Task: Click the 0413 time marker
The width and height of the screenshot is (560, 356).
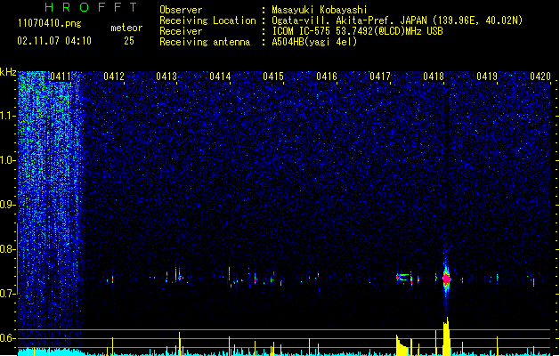Action: click(166, 77)
